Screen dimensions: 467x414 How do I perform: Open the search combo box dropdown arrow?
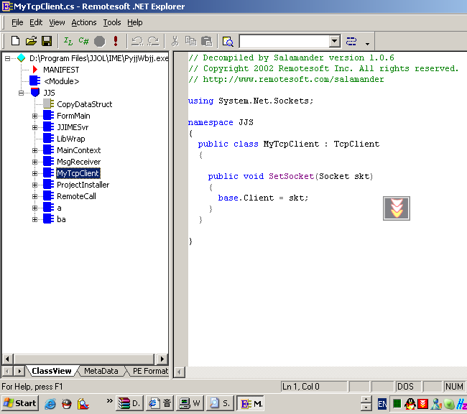[x=334, y=41]
